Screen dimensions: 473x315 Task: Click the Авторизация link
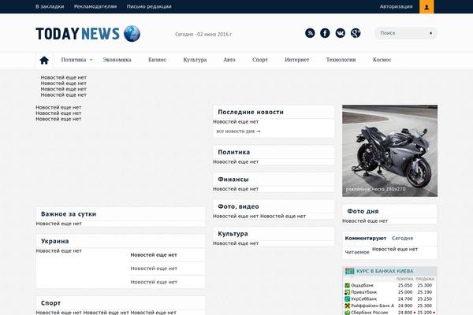(396, 6)
